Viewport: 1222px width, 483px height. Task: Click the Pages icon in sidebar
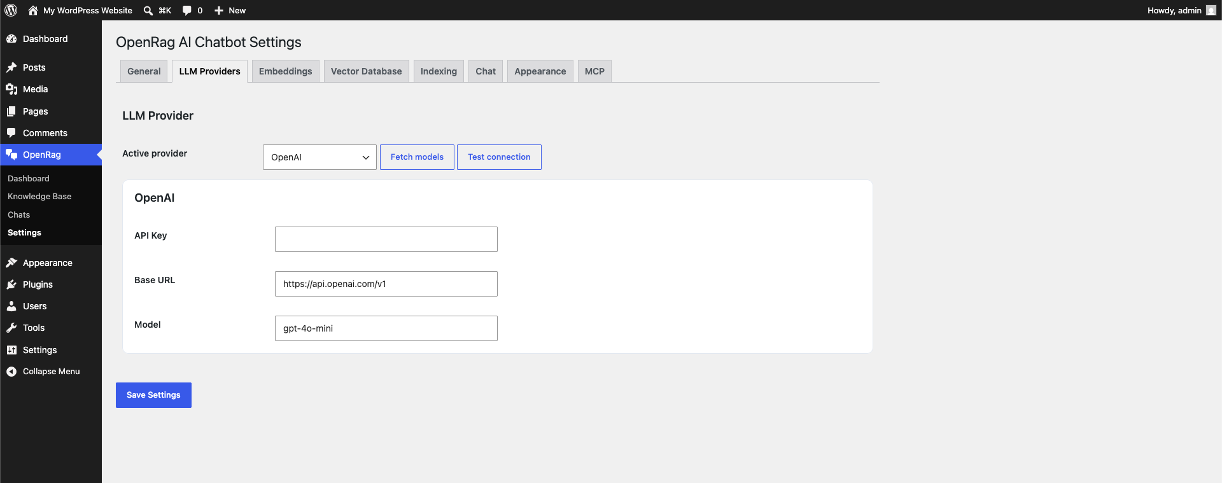(11, 111)
